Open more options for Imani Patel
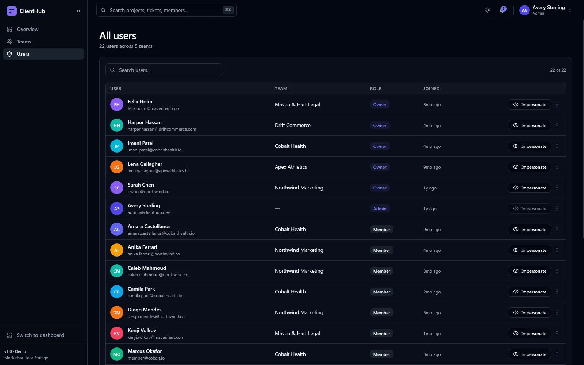584x365 pixels. point(557,146)
